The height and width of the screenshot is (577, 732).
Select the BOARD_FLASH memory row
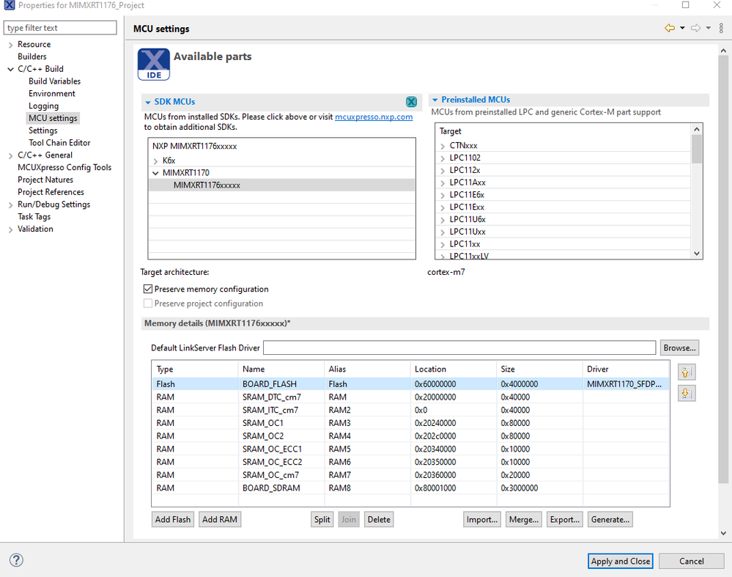410,384
